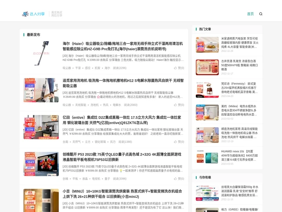282x212 pixels.
Task: View the Haier vacuum cleaner thumbnail
Action: [41, 53]
